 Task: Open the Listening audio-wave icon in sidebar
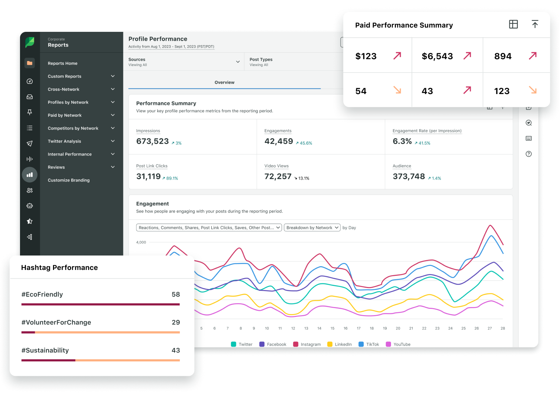30,159
